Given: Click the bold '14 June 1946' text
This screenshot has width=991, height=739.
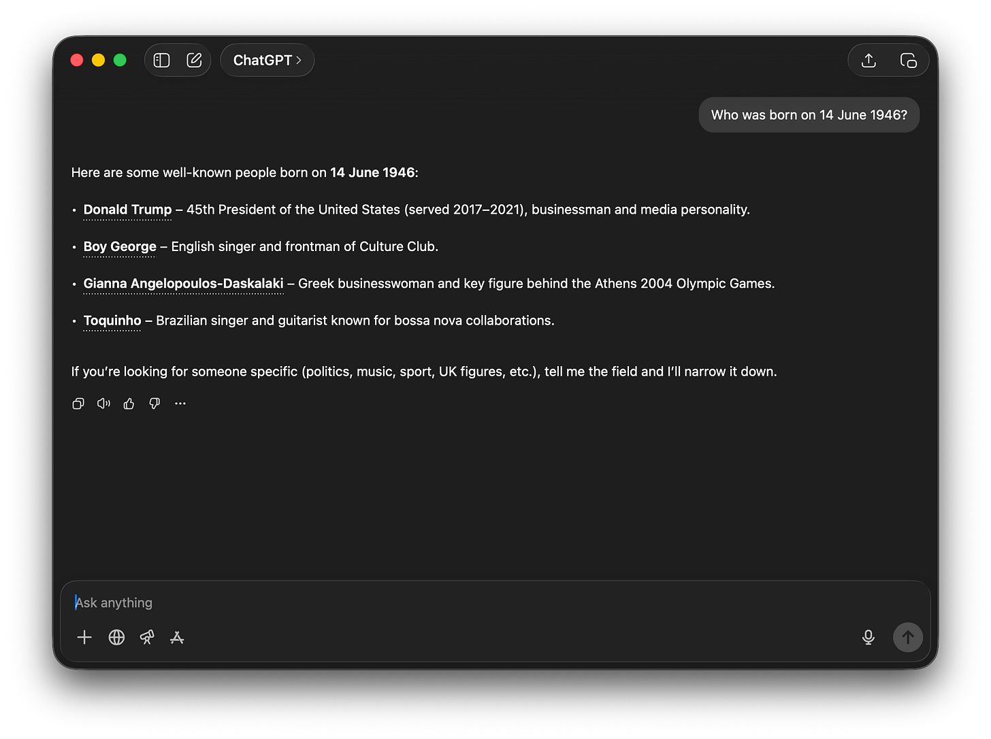Looking at the screenshot, I should point(372,173).
